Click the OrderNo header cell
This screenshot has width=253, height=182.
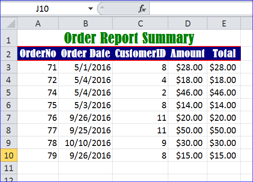(x=38, y=53)
